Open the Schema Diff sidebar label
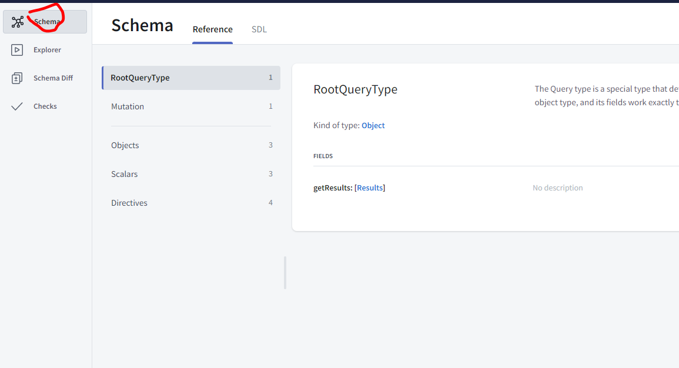This screenshot has width=679, height=368. coord(53,78)
